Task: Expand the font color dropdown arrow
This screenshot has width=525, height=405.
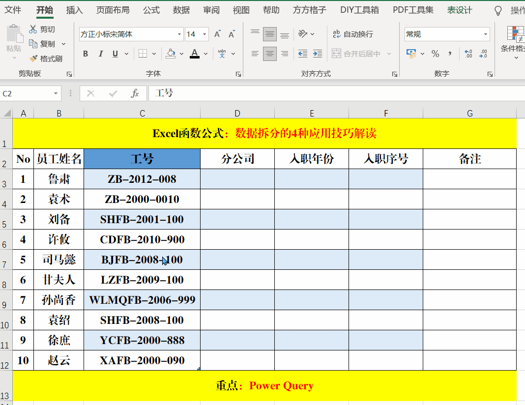Action: click(205, 54)
